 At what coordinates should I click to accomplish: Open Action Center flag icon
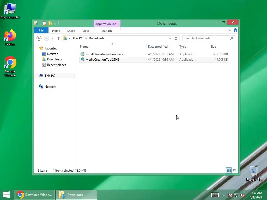pos(230,195)
